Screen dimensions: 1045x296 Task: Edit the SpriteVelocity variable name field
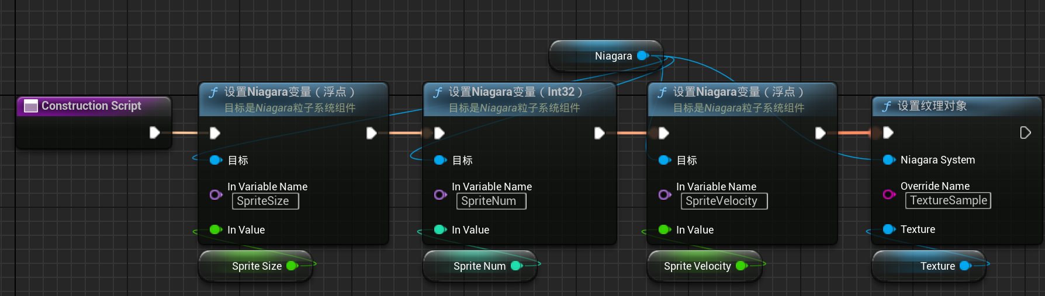pos(724,201)
